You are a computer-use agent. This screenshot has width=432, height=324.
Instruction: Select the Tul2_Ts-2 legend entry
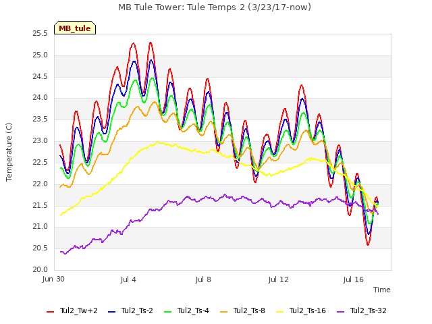[130, 310]
